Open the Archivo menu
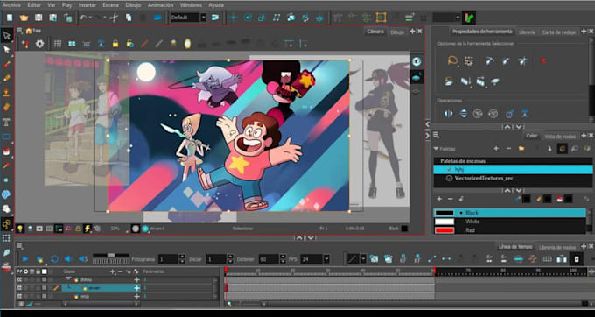This screenshot has height=317, width=595. [x=11, y=5]
